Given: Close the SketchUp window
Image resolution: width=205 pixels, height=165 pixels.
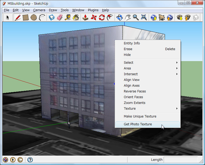Looking at the screenshot, I should pos(197,3).
